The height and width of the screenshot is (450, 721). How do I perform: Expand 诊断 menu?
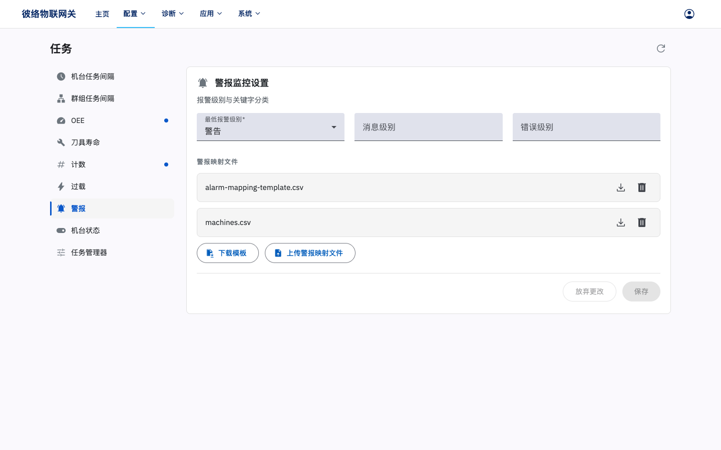click(173, 14)
